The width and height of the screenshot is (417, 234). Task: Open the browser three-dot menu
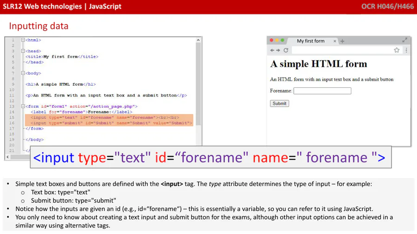tap(406, 50)
